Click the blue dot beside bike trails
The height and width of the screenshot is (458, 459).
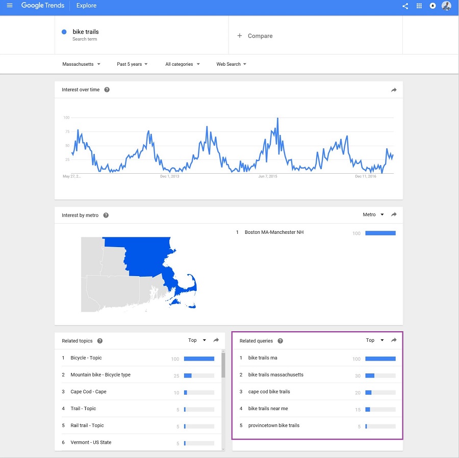click(x=64, y=32)
